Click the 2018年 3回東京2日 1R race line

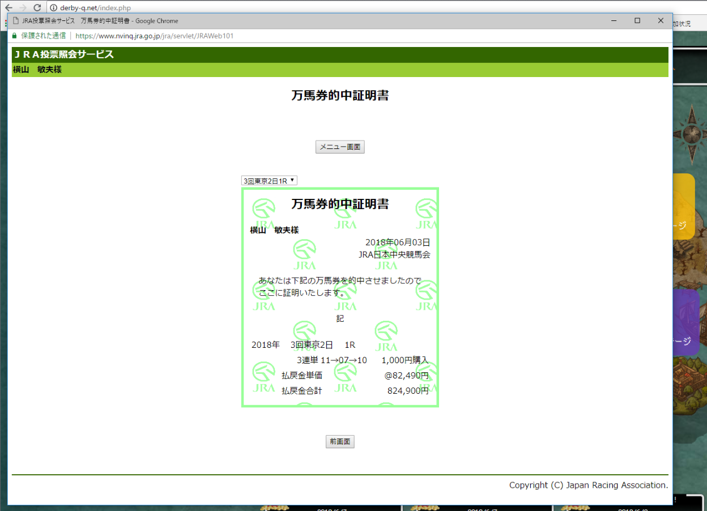304,345
